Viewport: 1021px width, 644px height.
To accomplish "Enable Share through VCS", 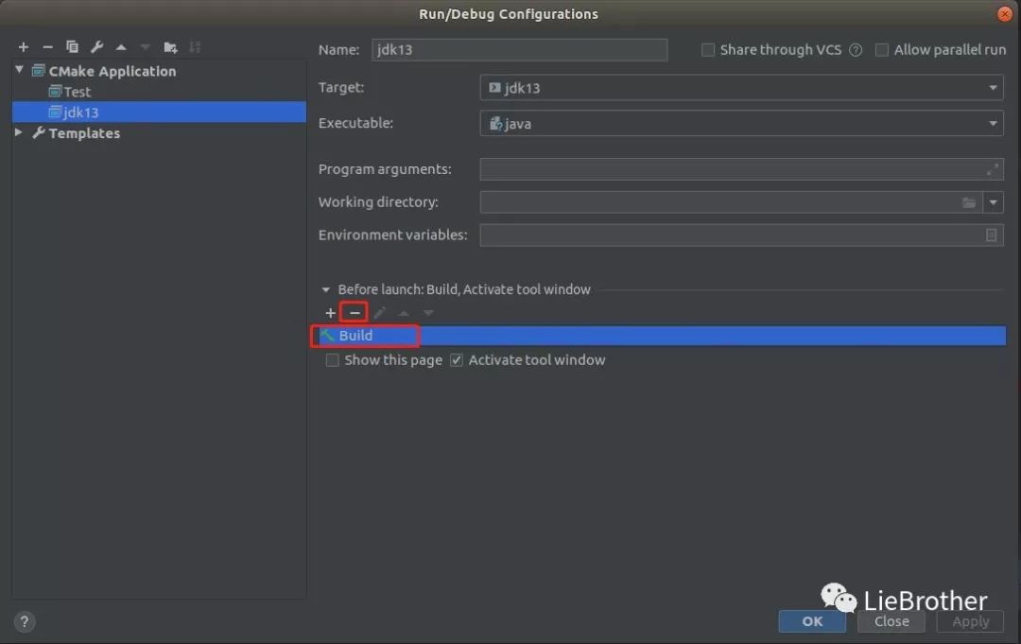I will tap(708, 50).
